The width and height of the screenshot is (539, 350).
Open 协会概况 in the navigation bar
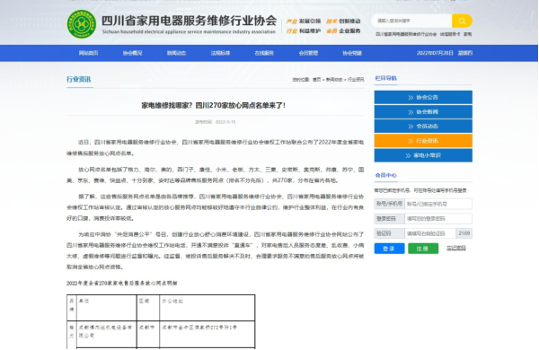(132, 53)
